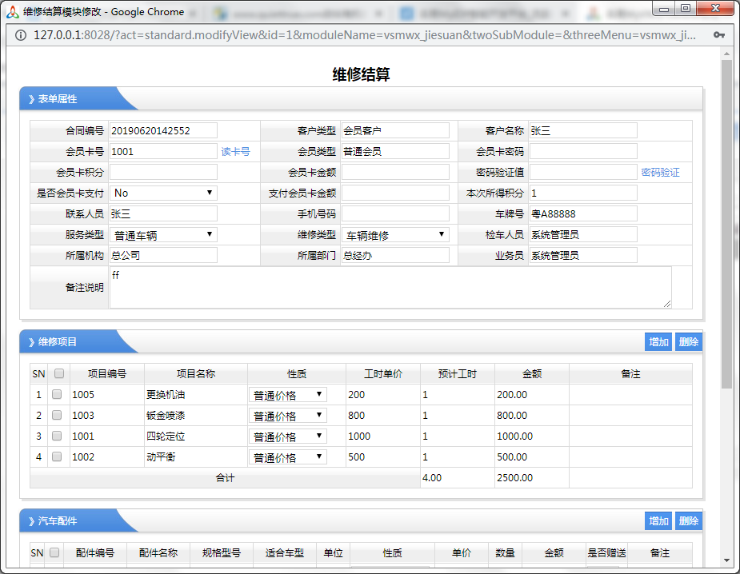The image size is (740, 574).
Task: Toggle select-all checkbox in 维修项目 header
Action: tap(58, 373)
